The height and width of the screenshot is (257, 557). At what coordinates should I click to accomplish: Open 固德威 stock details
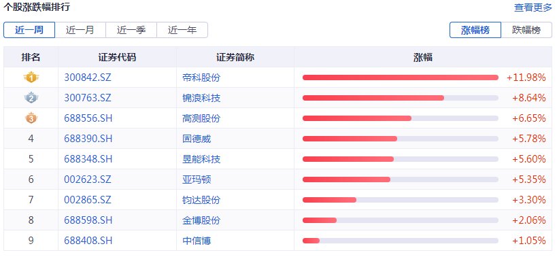(x=197, y=139)
